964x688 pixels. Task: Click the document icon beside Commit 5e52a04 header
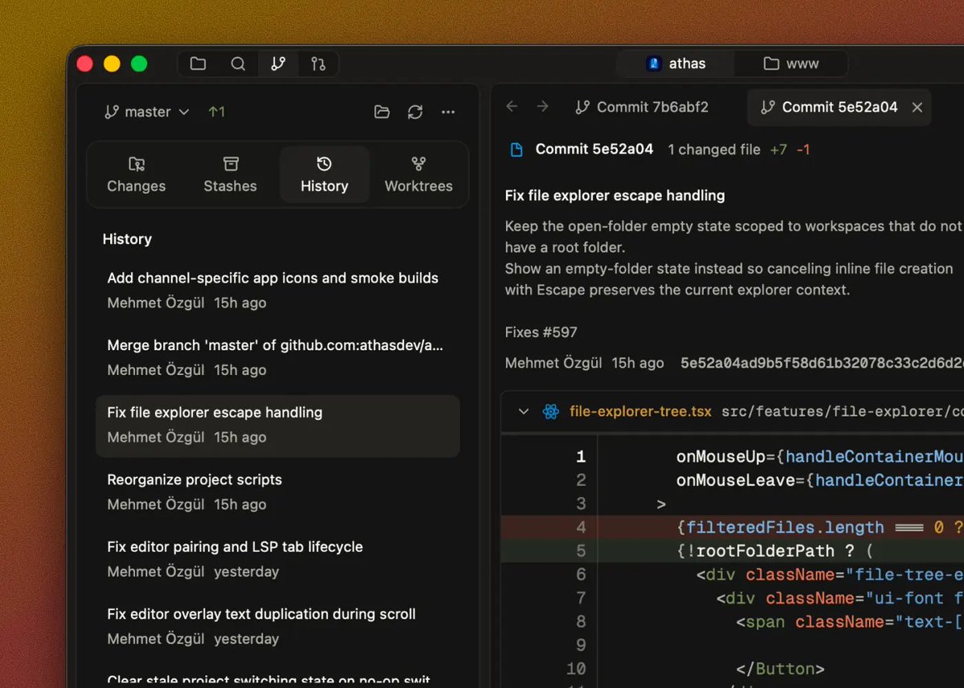517,149
